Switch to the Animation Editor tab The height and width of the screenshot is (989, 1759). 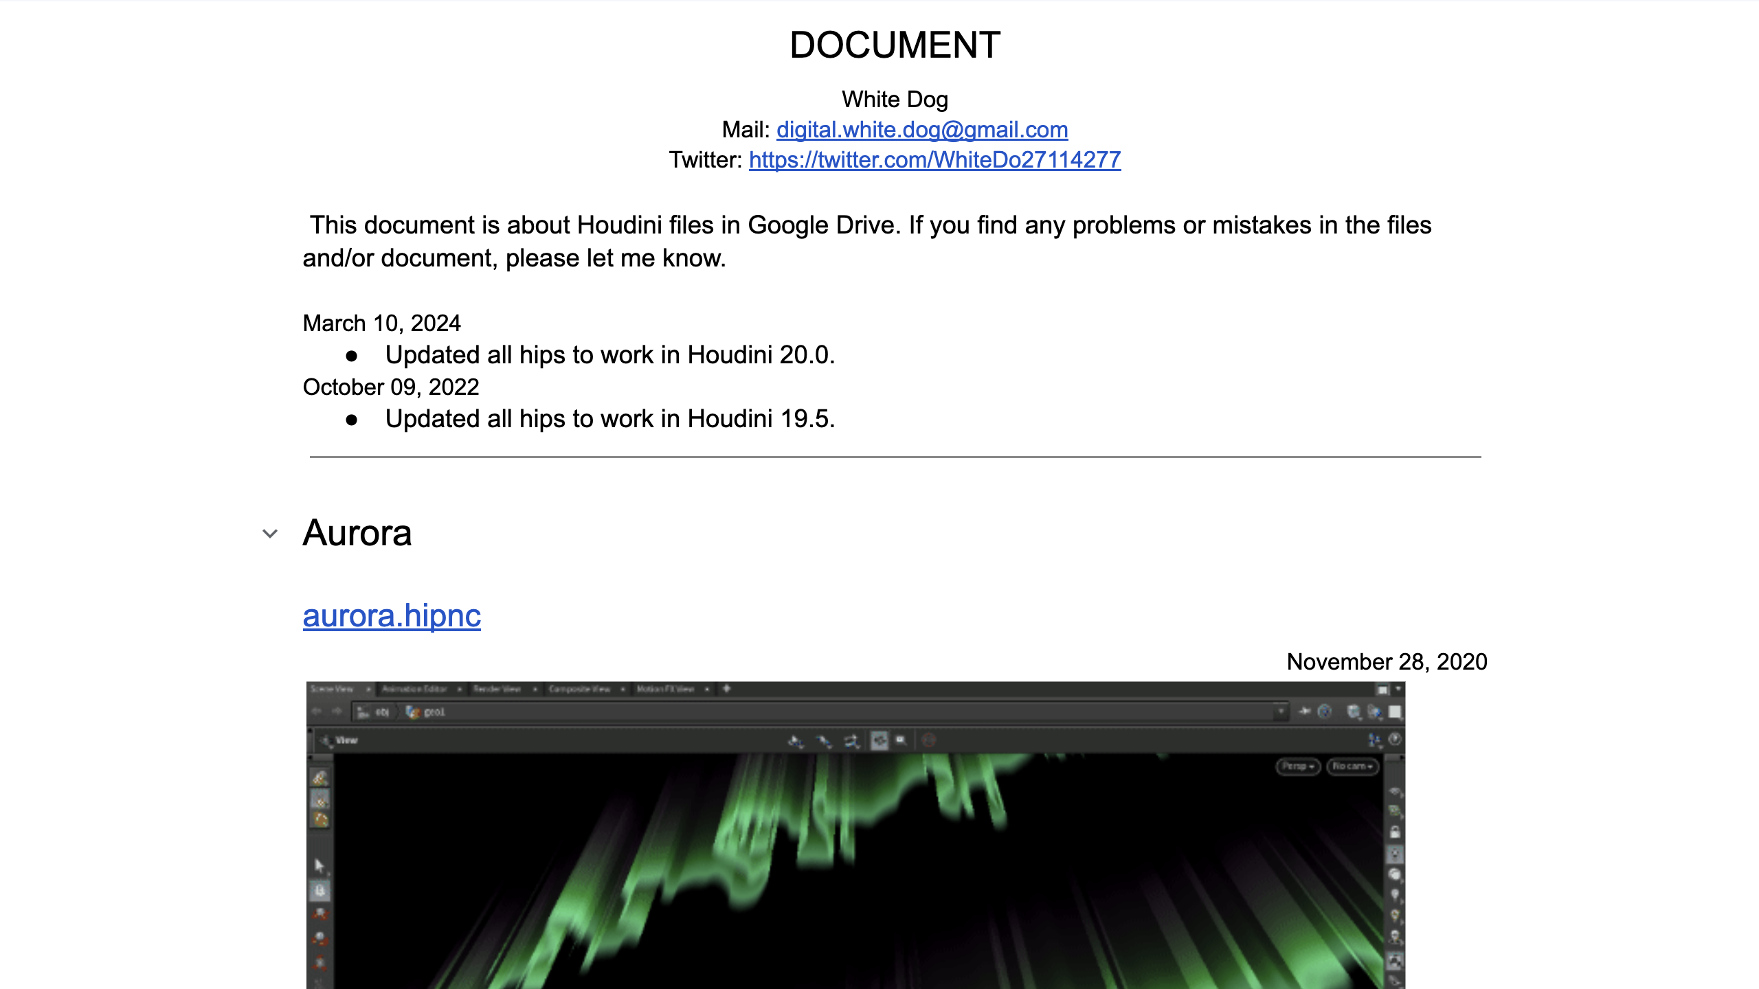pyautogui.click(x=414, y=689)
